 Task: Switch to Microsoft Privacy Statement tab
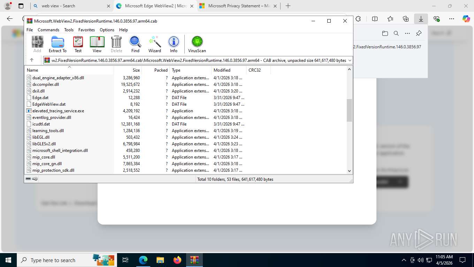tap(238, 6)
